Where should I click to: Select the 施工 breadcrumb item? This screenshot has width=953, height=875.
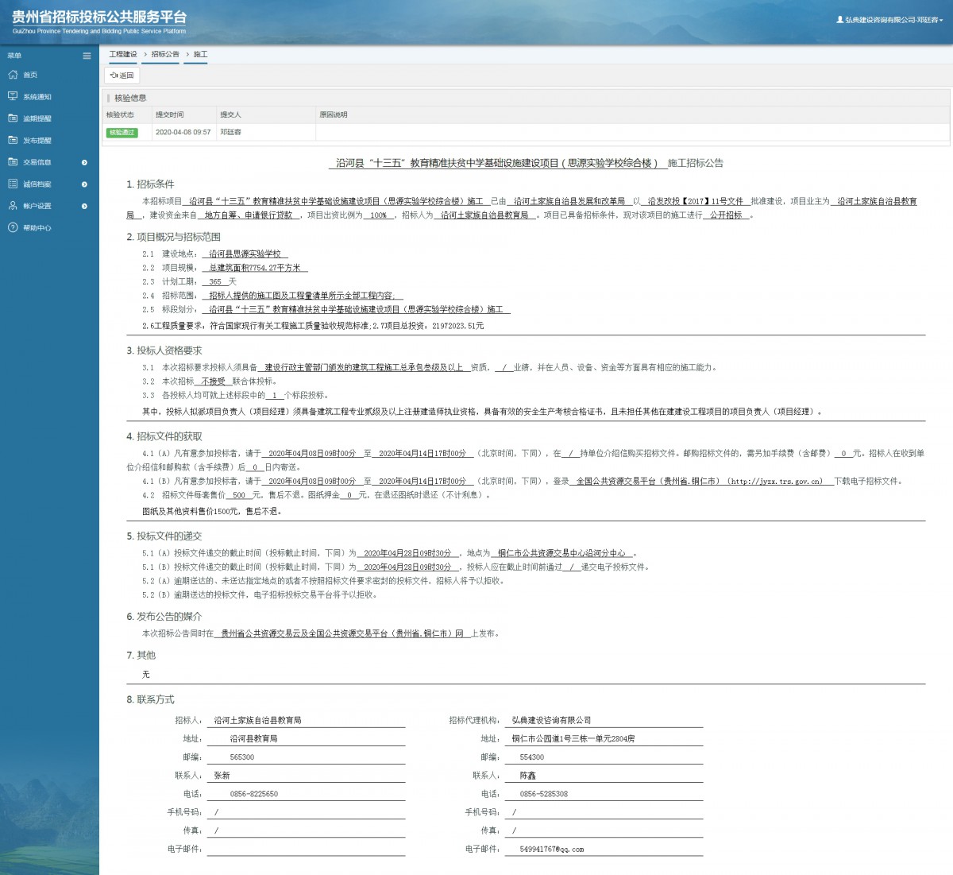click(x=200, y=54)
